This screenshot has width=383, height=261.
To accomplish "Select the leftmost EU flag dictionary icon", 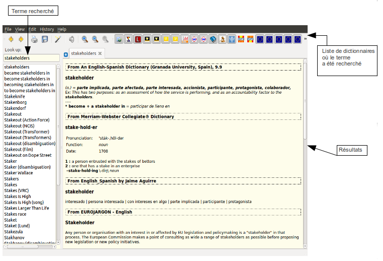I will tap(260, 39).
